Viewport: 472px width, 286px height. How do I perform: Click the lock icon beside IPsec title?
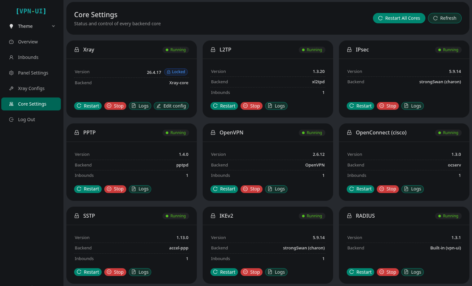(x=349, y=50)
